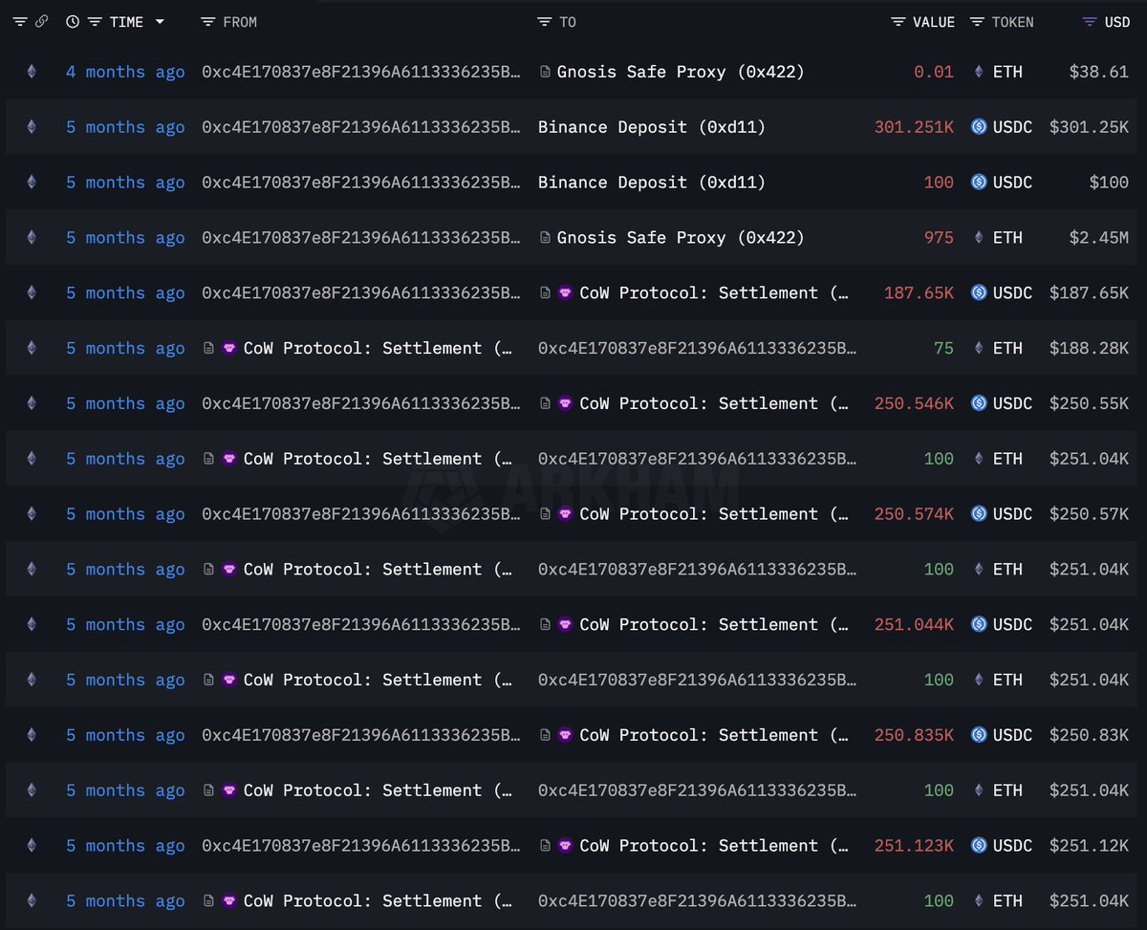Expand the caret arrow next to TIME
Image resolution: width=1147 pixels, height=930 pixels.
[x=160, y=22]
